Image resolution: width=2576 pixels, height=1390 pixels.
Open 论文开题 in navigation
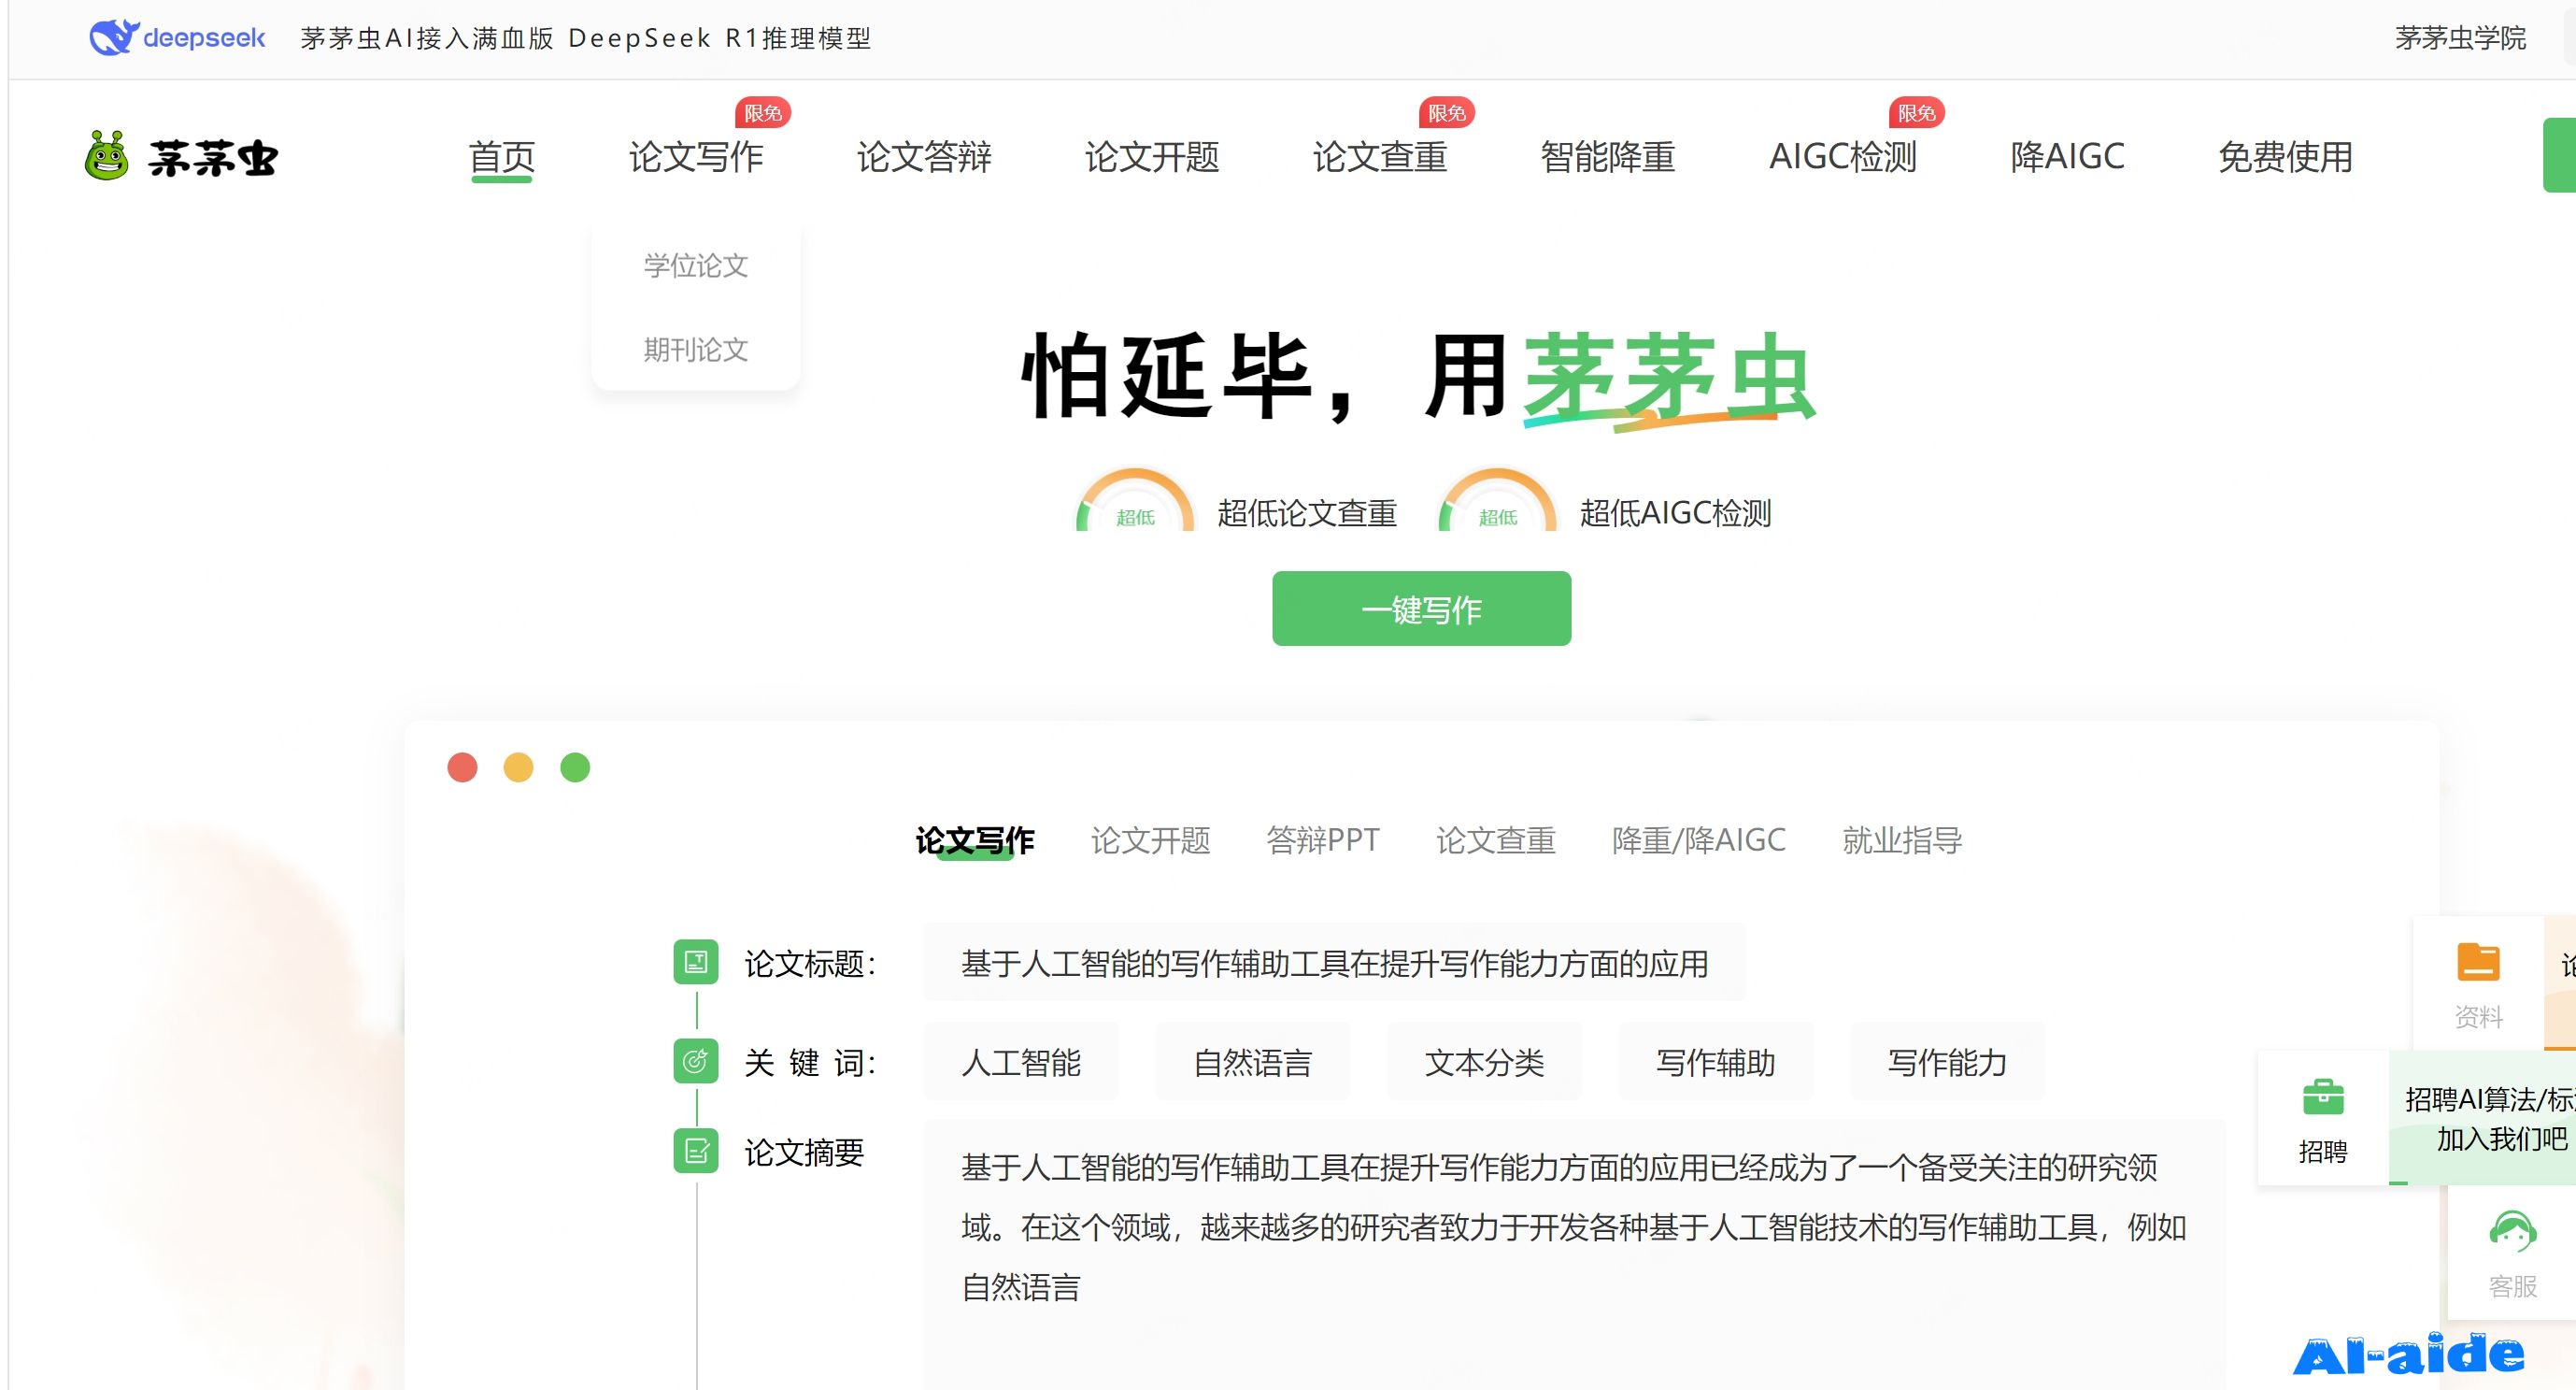(x=1152, y=157)
